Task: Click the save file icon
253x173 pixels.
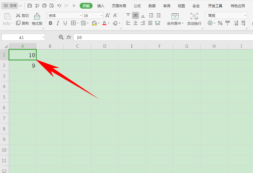Action: pos(29,6)
